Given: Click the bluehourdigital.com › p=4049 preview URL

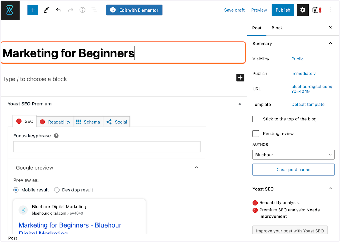Looking at the screenshot, I should (58, 213).
